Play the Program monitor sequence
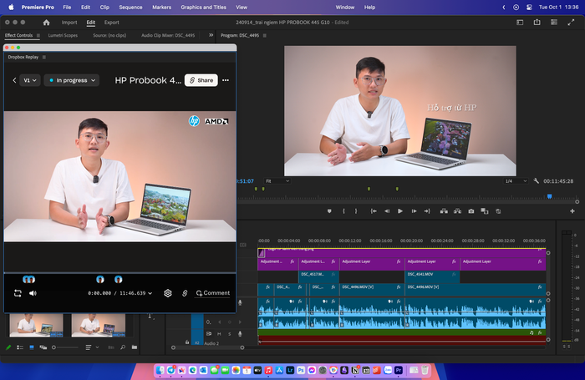This screenshot has width=585, height=380. click(x=400, y=211)
